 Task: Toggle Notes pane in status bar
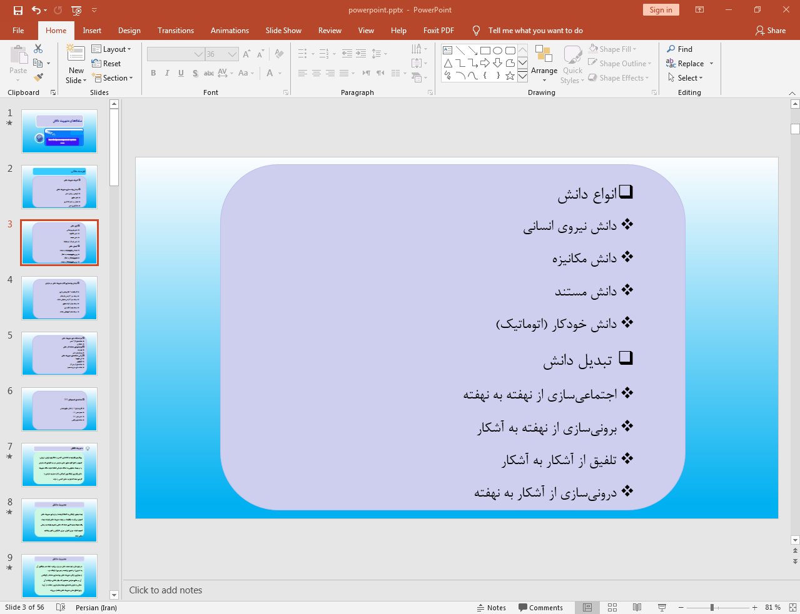(x=492, y=608)
